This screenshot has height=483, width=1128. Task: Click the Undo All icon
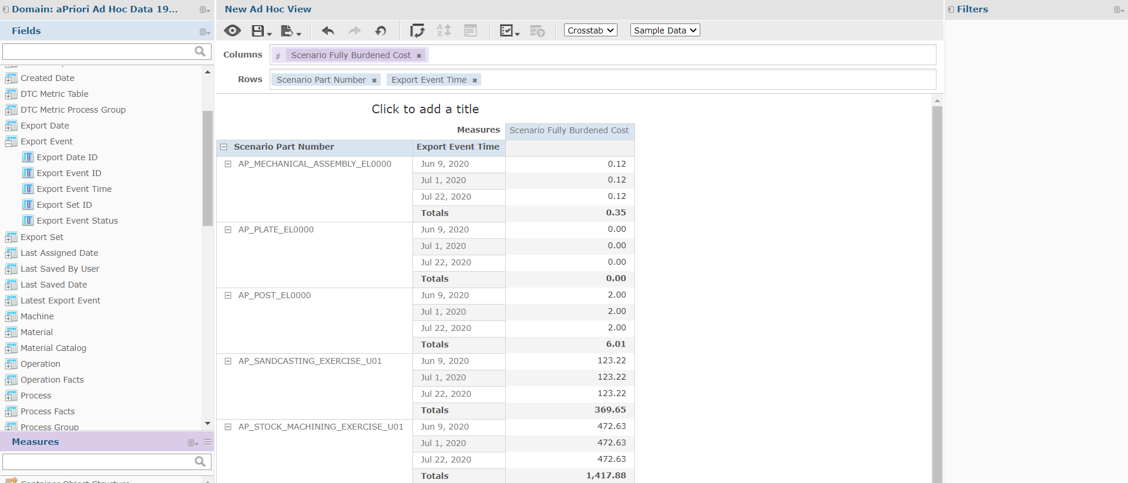click(381, 31)
